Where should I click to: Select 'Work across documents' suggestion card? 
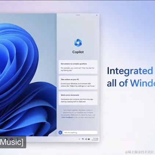click(78, 98)
